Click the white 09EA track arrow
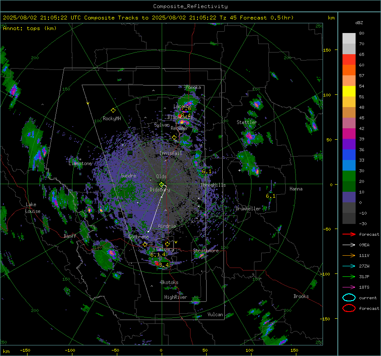Viewport: 381px width, 356px height. coord(349,245)
